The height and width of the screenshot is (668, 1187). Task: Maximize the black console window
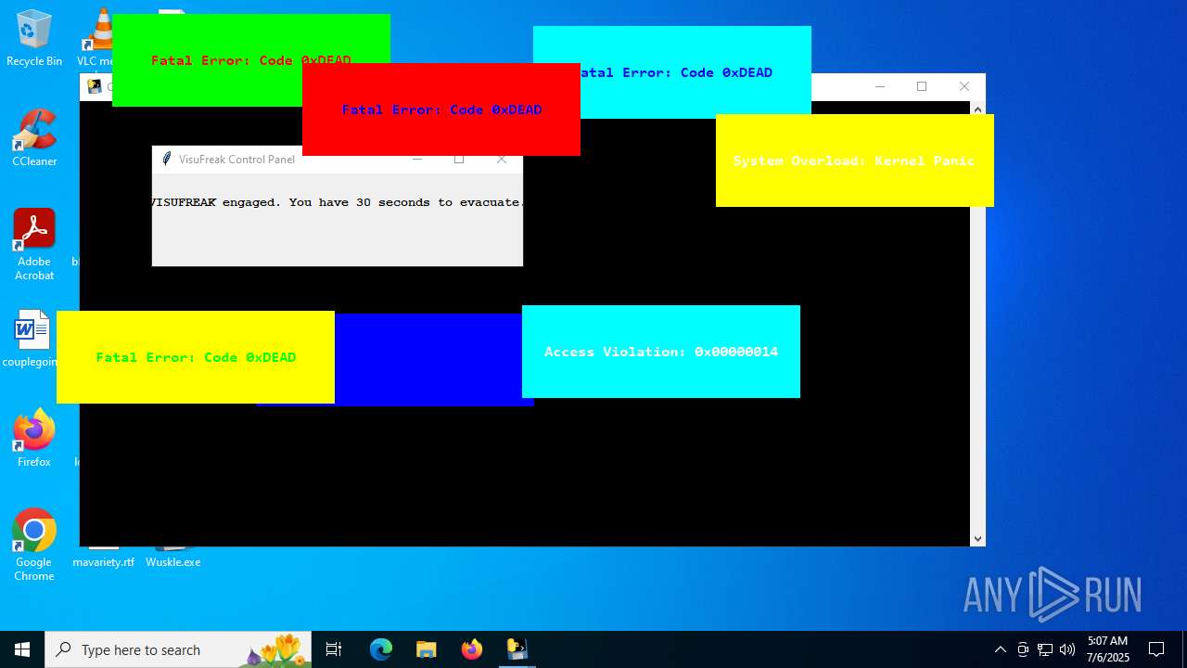coord(922,87)
